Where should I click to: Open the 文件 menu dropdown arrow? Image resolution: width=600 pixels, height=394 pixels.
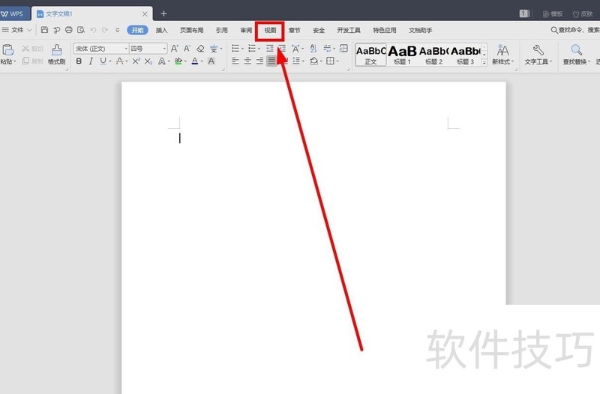coord(29,30)
